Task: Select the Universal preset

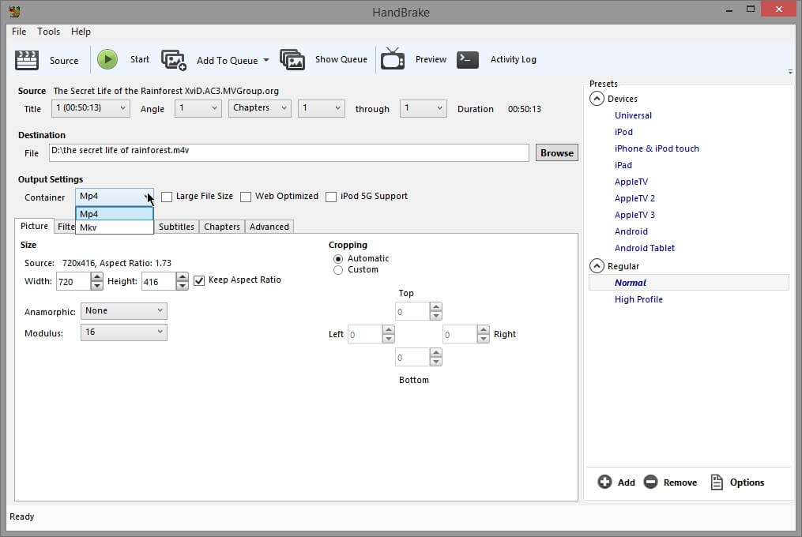Action: (633, 115)
